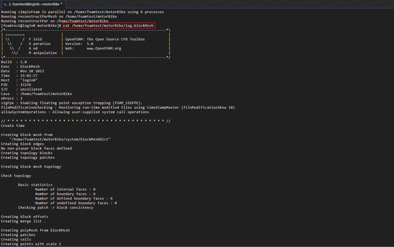Image resolution: width=394 pixels, height=247 pixels.
Task: Click the 'Check topology' line
Action: pyautogui.click(x=16, y=176)
